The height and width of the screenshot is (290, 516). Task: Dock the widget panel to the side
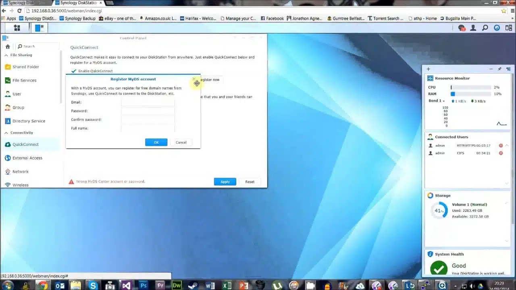(508, 69)
